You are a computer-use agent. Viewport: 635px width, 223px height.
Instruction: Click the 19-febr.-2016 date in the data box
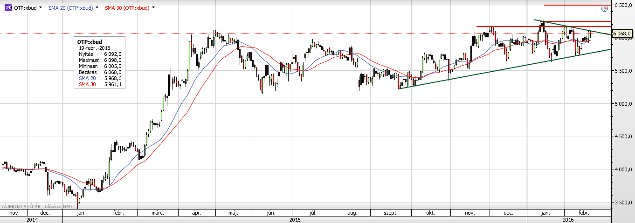point(95,48)
